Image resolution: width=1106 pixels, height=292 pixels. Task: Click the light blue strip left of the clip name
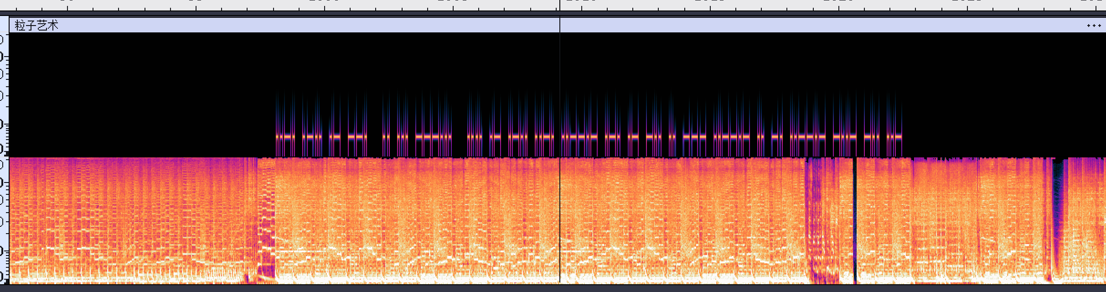(x=4, y=25)
